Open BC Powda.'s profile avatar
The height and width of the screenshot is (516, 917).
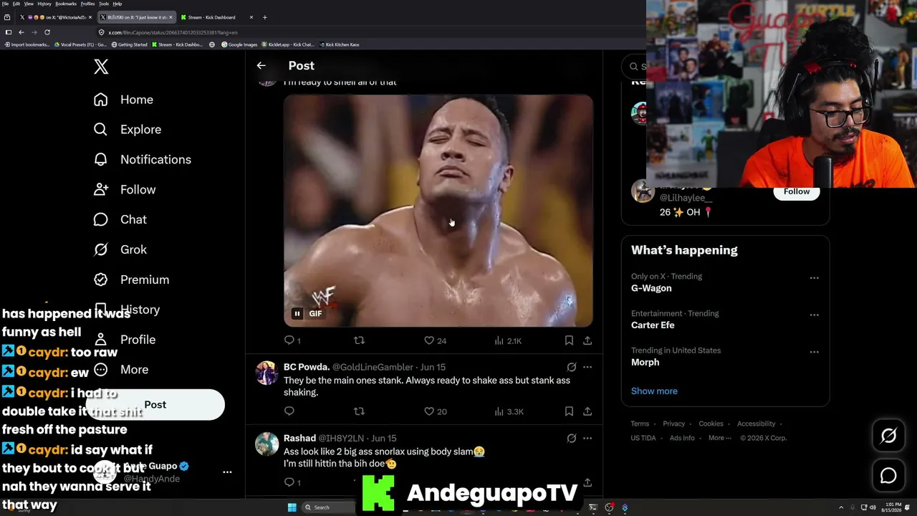click(x=267, y=373)
